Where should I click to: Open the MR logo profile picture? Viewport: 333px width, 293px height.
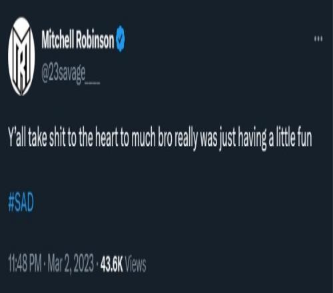point(21,56)
